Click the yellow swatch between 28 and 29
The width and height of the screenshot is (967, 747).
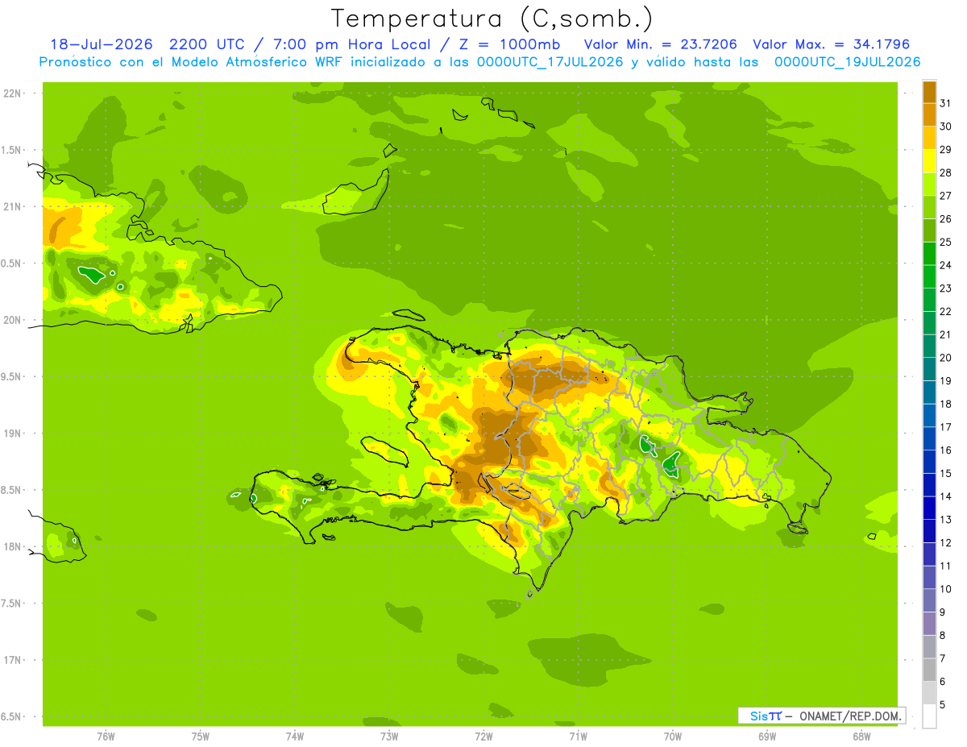pyautogui.click(x=929, y=160)
